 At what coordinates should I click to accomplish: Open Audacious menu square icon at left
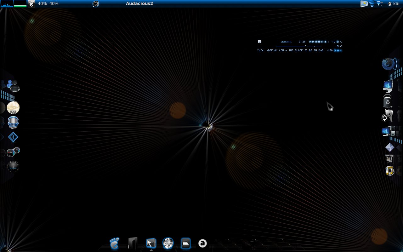(259, 42)
